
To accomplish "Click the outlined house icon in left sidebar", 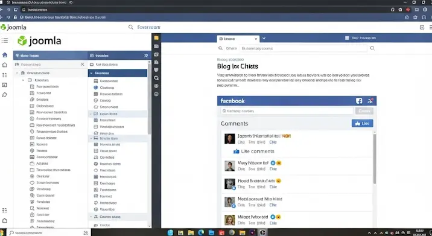I will point(5,65).
